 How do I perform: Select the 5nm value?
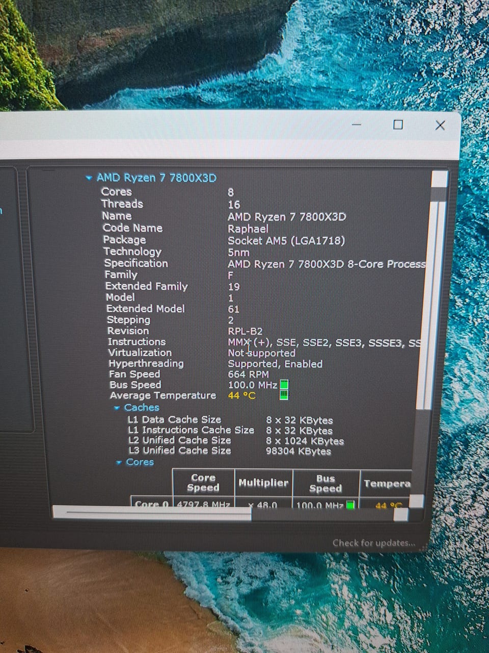coord(238,253)
